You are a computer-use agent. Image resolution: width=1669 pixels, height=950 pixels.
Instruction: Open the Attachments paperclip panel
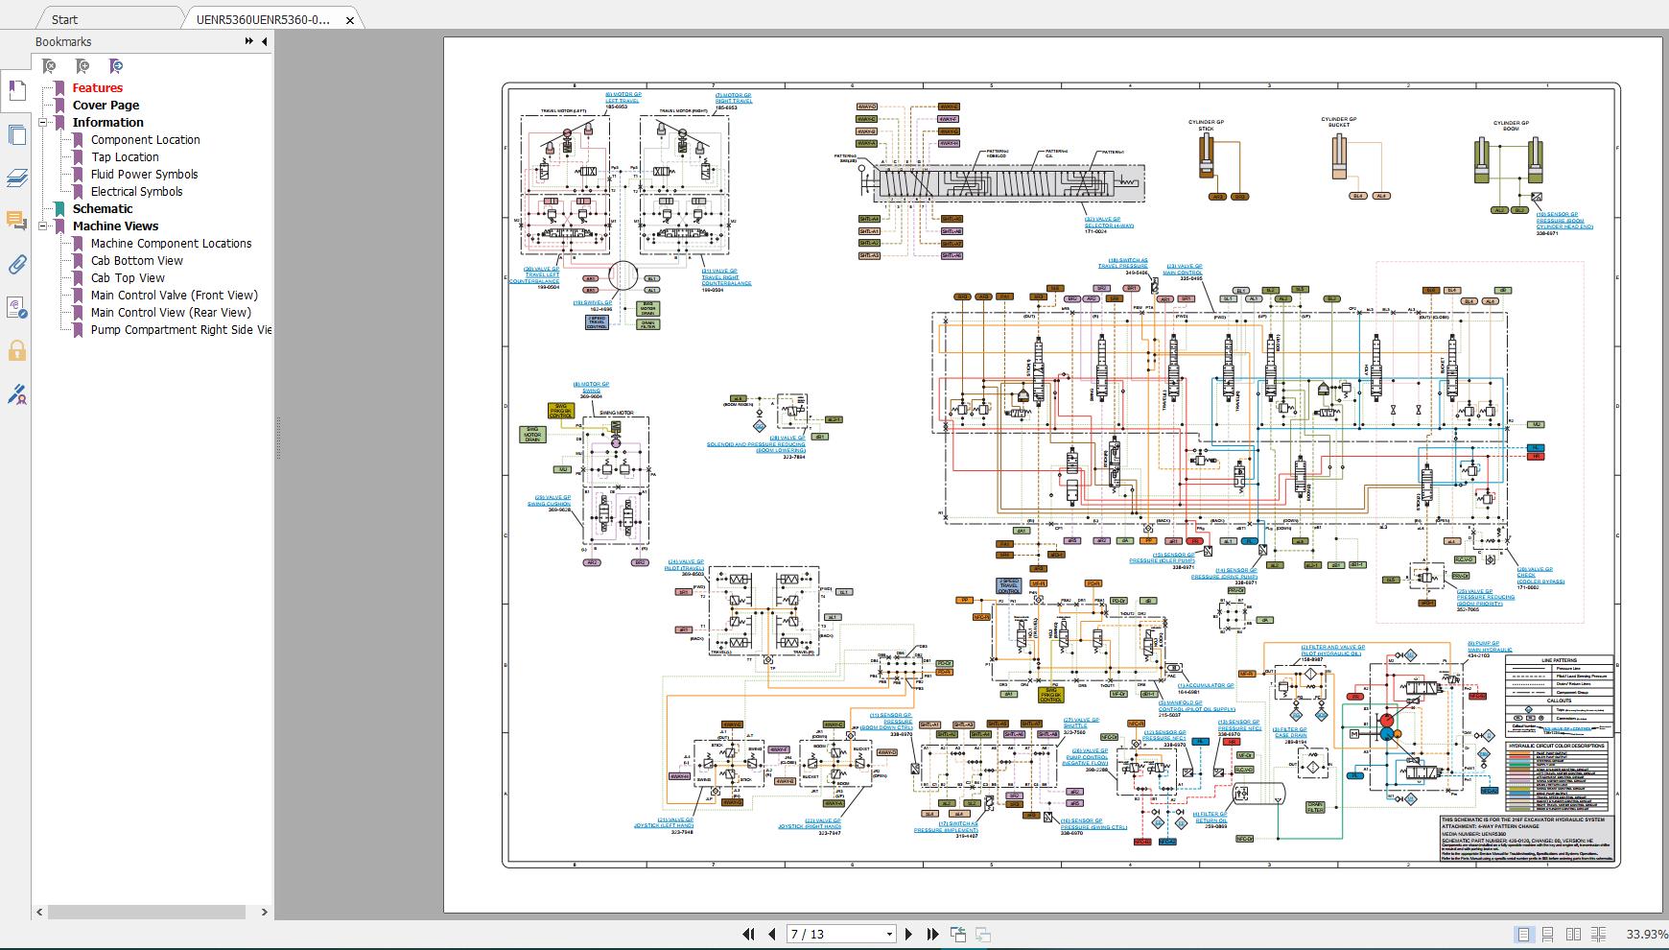click(x=16, y=265)
